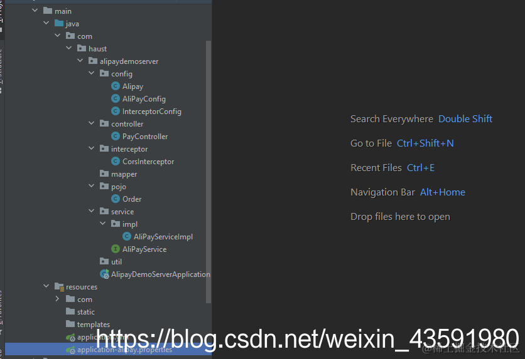Viewport: 525px width, 359px height.
Task: Select the Alipay class in tree
Action: [133, 86]
